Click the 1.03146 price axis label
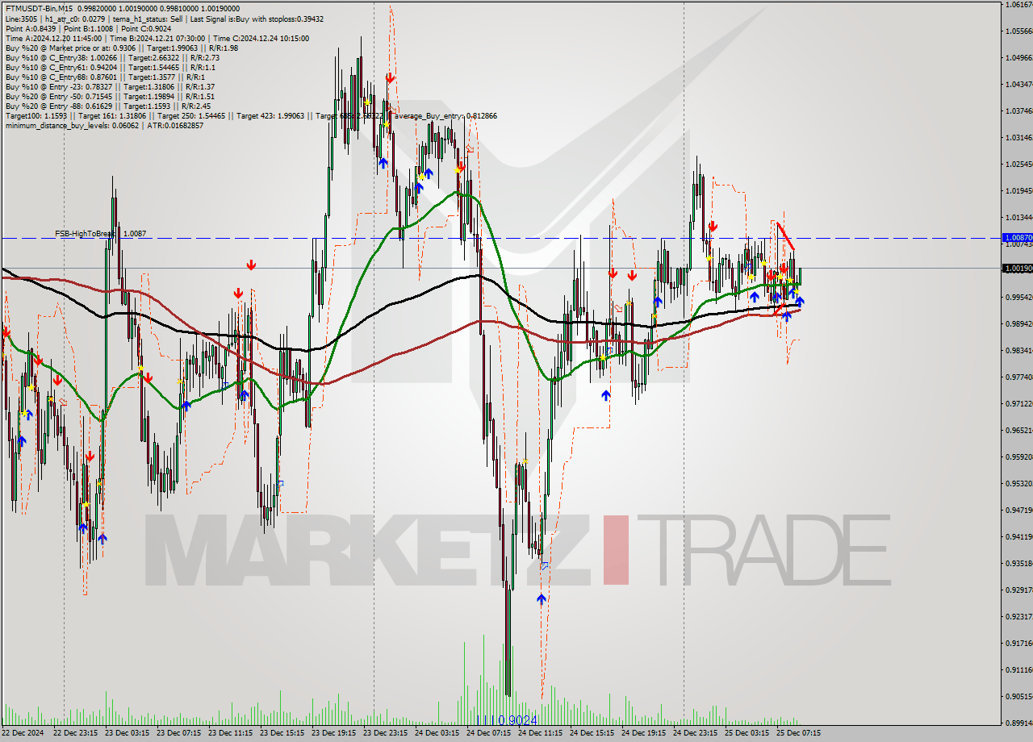This screenshot has height=742, width=1033. tap(1018, 137)
